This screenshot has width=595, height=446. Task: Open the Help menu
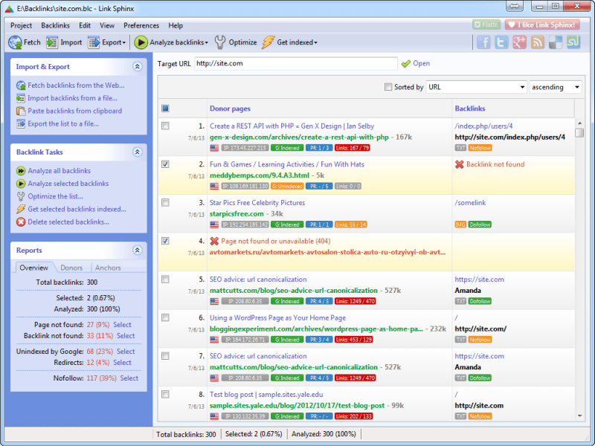coord(176,25)
